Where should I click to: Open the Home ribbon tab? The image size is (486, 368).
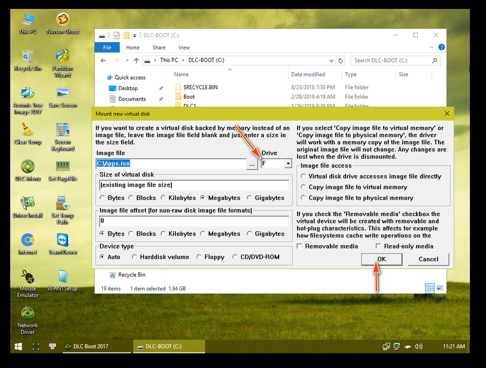(133, 47)
